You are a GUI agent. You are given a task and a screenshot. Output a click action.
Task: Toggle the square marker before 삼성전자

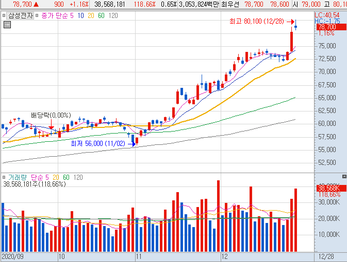point(4,15)
